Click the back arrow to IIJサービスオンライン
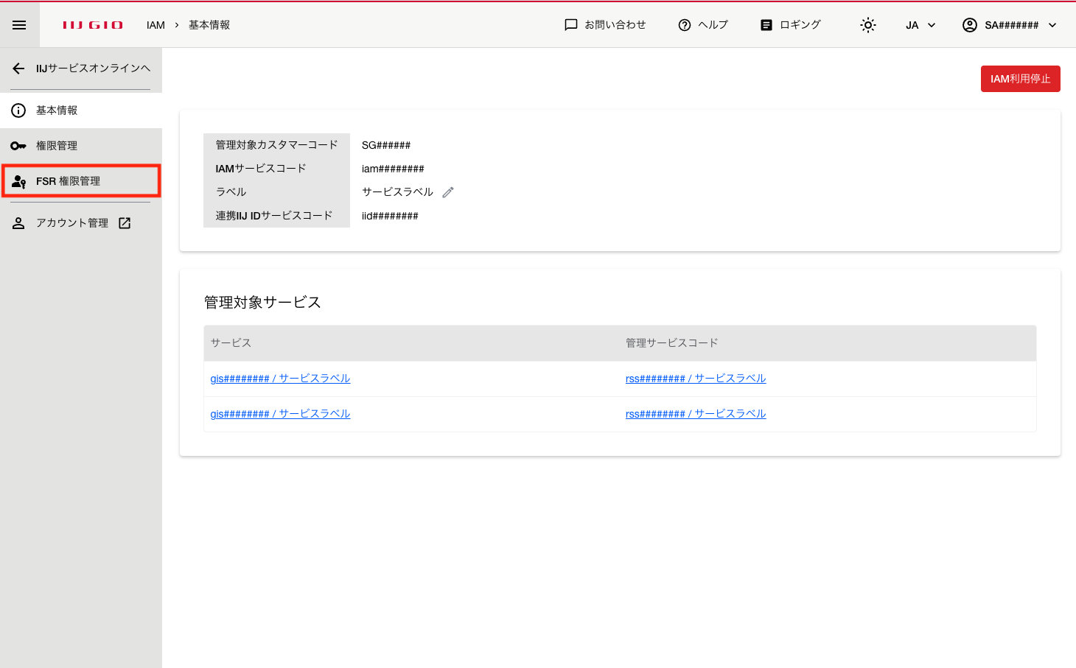This screenshot has height=668, width=1076. pyautogui.click(x=19, y=68)
